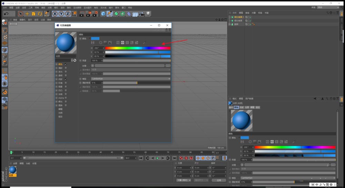
Task: Enable the 透明 channel checkbox
Action: 66,76
